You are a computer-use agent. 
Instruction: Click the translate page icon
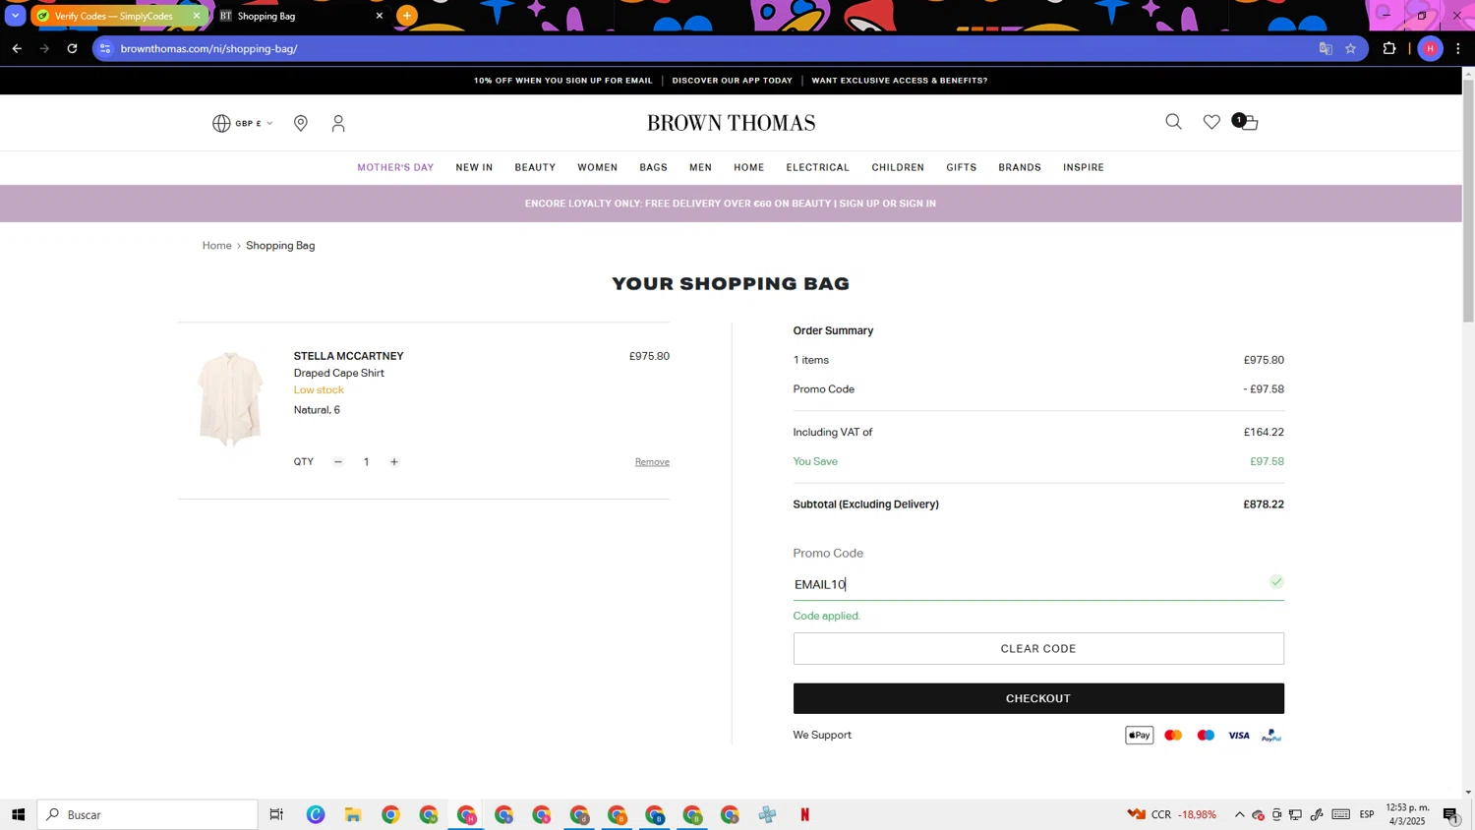pos(1326,48)
